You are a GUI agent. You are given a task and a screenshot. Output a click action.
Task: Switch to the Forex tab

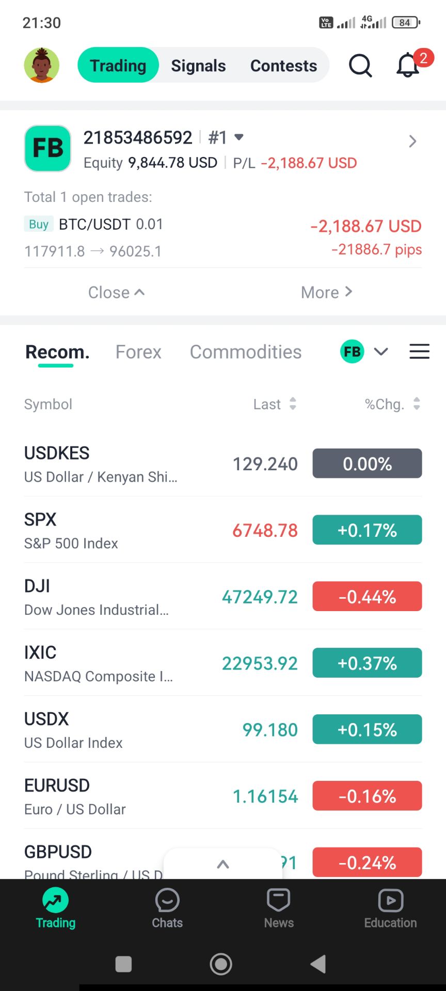(x=138, y=352)
